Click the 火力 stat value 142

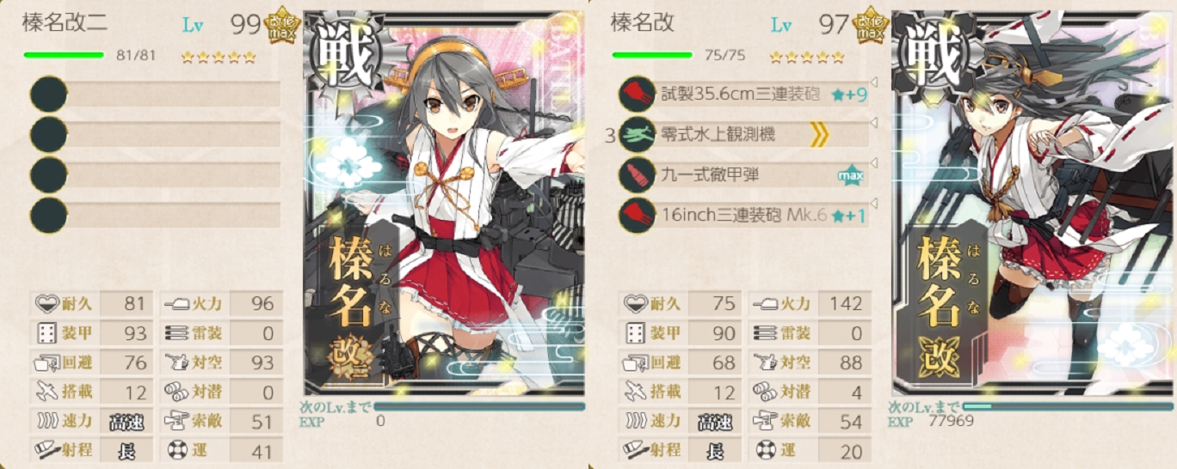(x=845, y=304)
